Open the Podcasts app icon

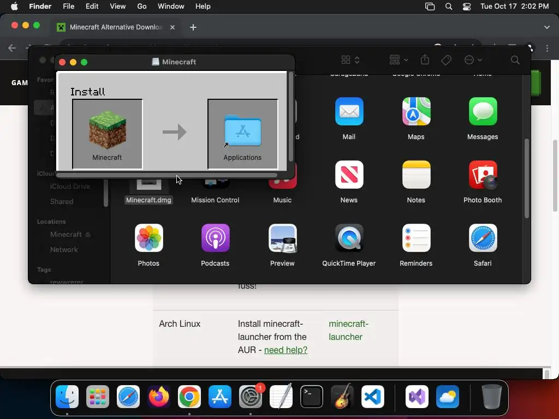[215, 238]
